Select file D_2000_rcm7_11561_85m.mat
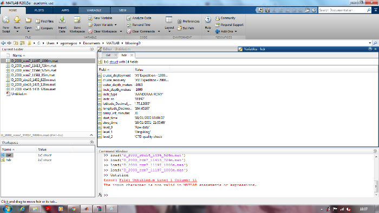 (x=33, y=75)
